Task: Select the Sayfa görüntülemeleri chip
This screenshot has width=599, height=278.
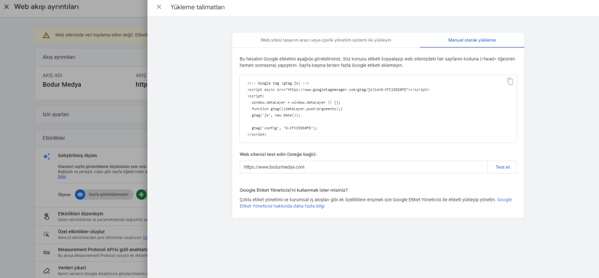Action: click(104, 194)
